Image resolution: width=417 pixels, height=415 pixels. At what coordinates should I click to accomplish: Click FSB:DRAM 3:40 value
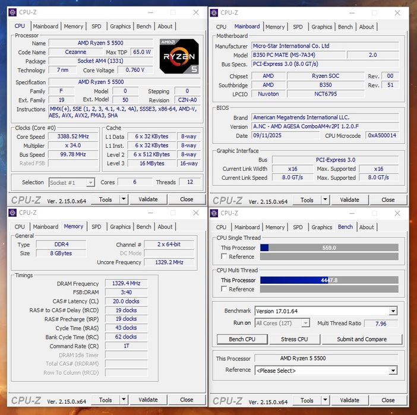pyautogui.click(x=126, y=292)
